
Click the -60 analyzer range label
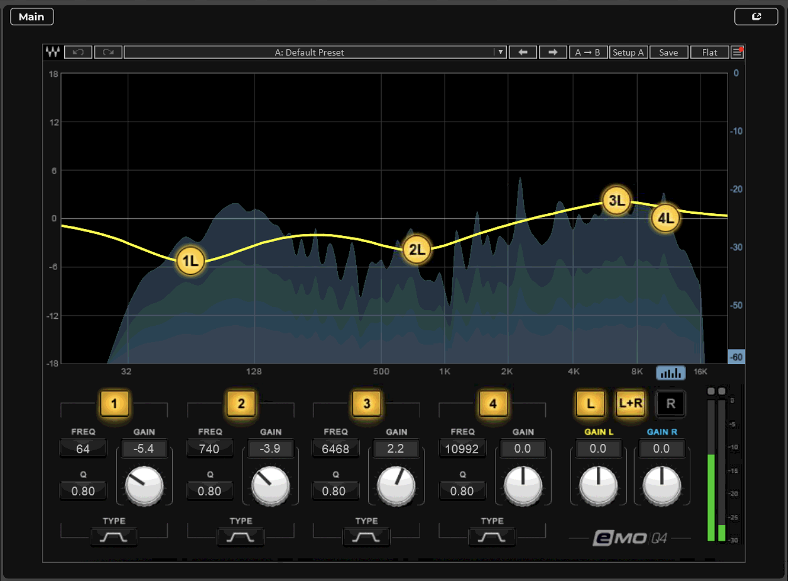point(737,357)
